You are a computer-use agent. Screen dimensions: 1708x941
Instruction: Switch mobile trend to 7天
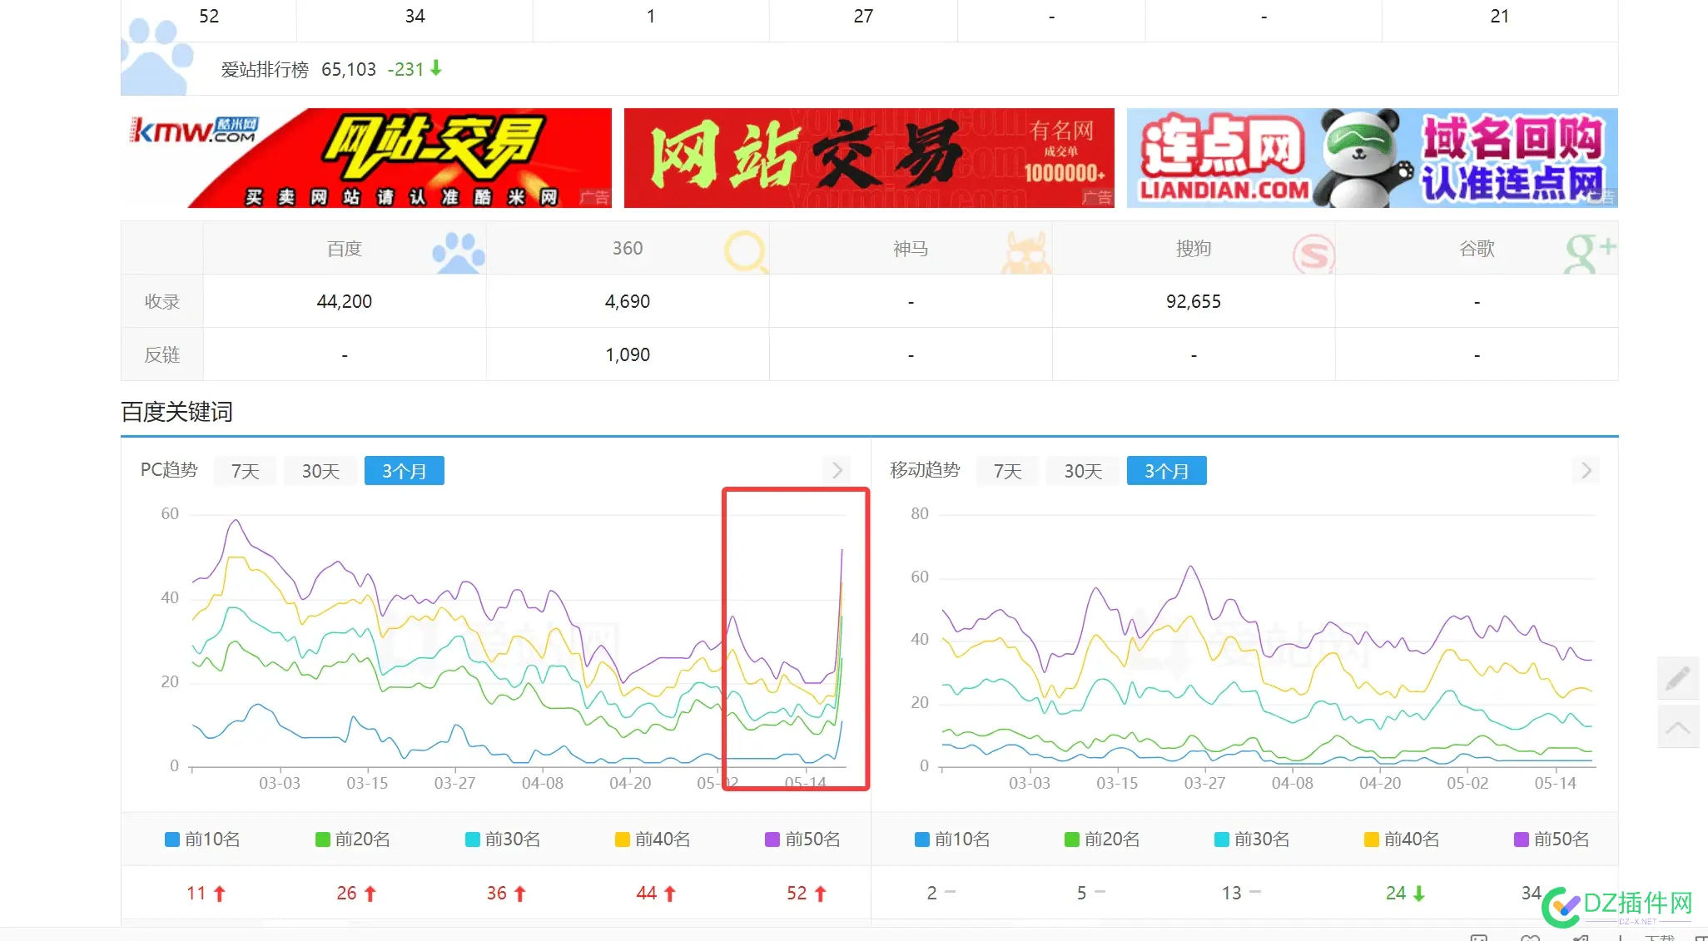(x=1007, y=471)
